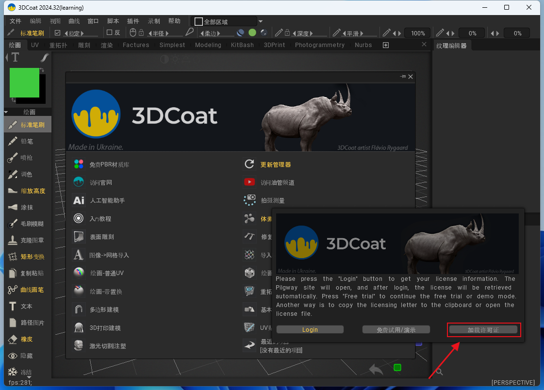This screenshot has height=390, width=544.
Task: Open 拍摄测量 photogrammetry entry
Action: coord(264,200)
